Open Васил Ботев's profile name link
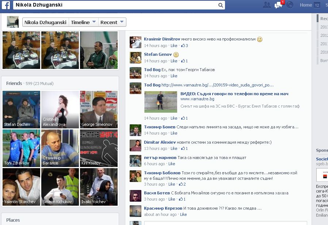Screen dimensions: 328x225 157,193
